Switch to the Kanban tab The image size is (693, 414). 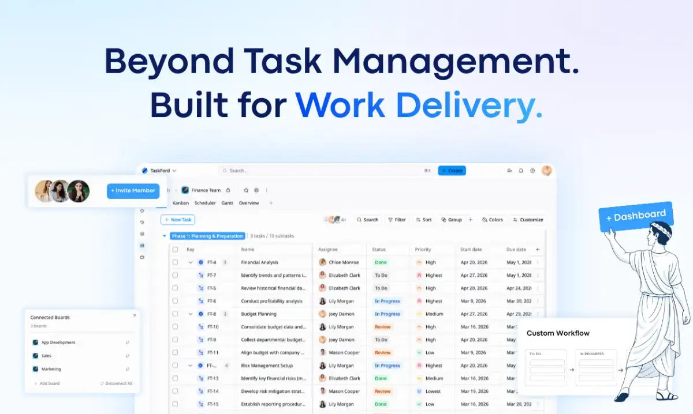[181, 203]
